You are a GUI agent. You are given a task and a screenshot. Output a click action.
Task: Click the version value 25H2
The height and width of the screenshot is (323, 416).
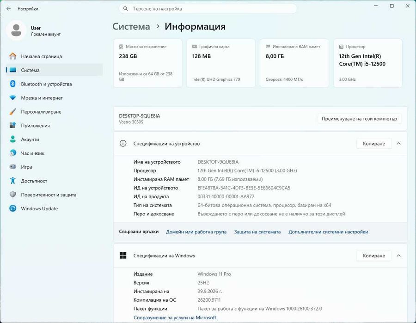coord(203,283)
